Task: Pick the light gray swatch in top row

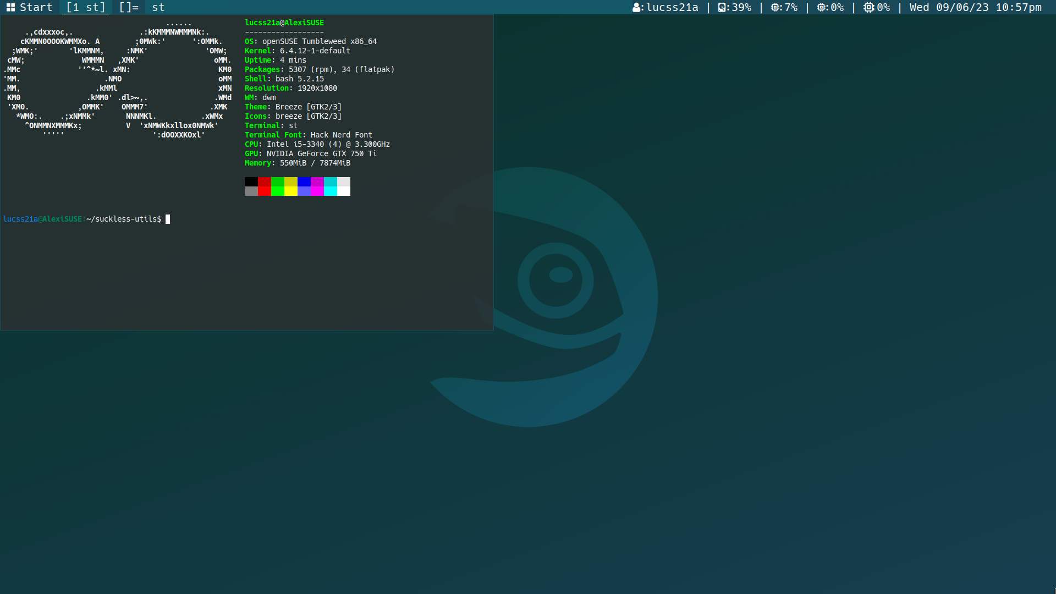Action: click(x=344, y=182)
